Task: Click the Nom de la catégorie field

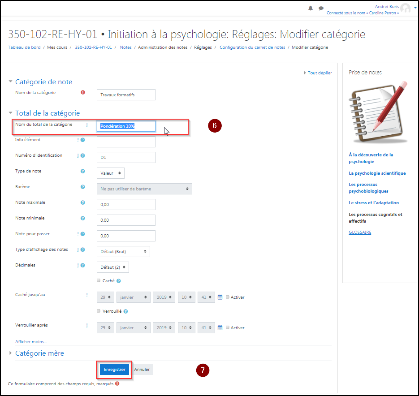Action: click(x=126, y=95)
